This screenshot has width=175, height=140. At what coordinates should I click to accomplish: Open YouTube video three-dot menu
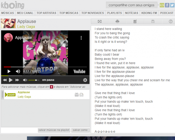point(81,38)
